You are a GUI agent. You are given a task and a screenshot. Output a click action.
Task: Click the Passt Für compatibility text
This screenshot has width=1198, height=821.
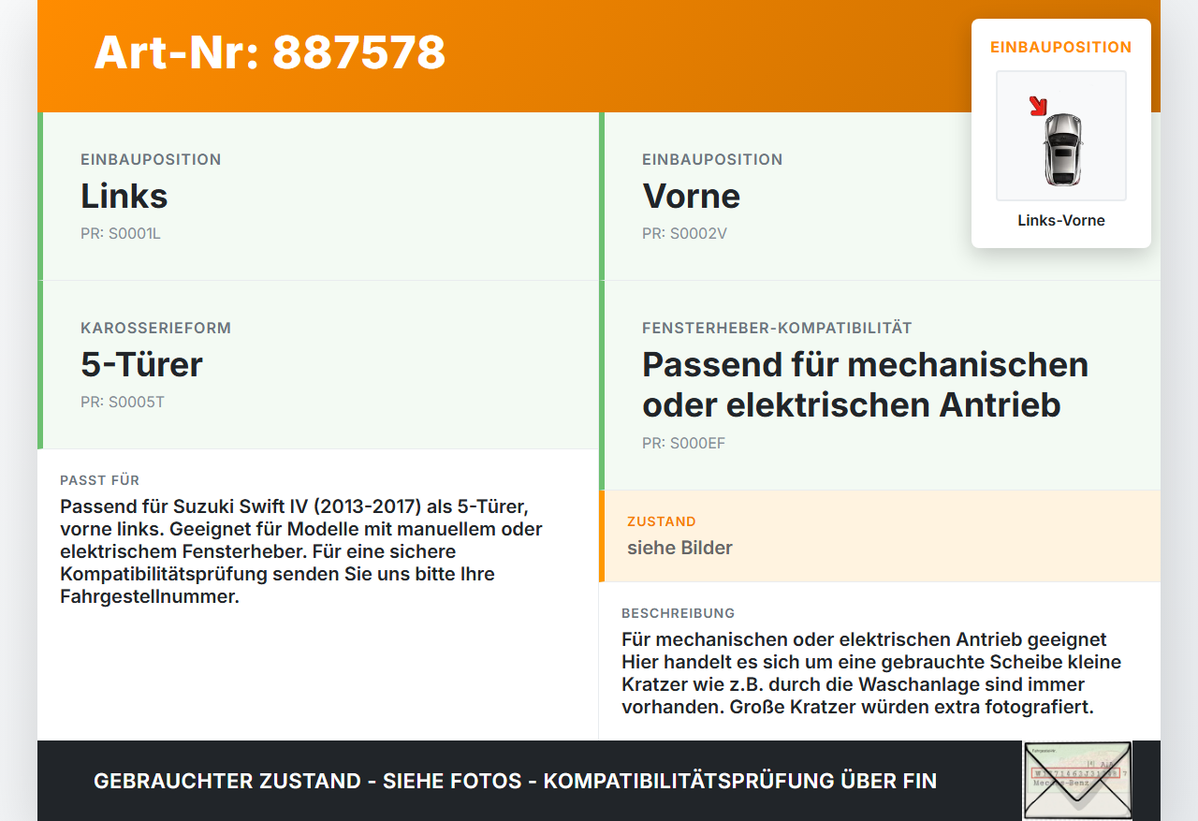click(x=301, y=551)
